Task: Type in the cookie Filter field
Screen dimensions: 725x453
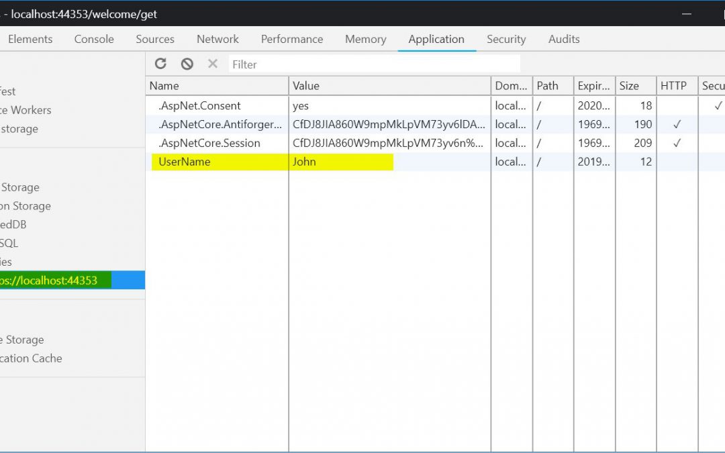Action: click(373, 64)
